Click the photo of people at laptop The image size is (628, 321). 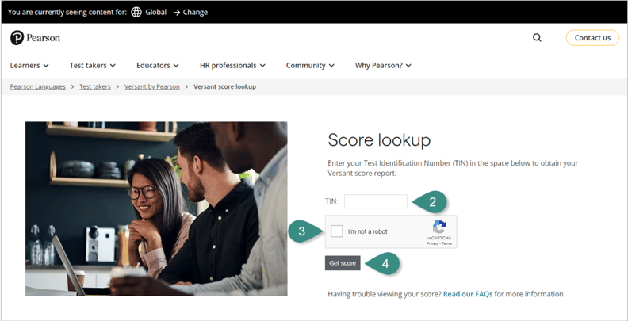pos(156,209)
